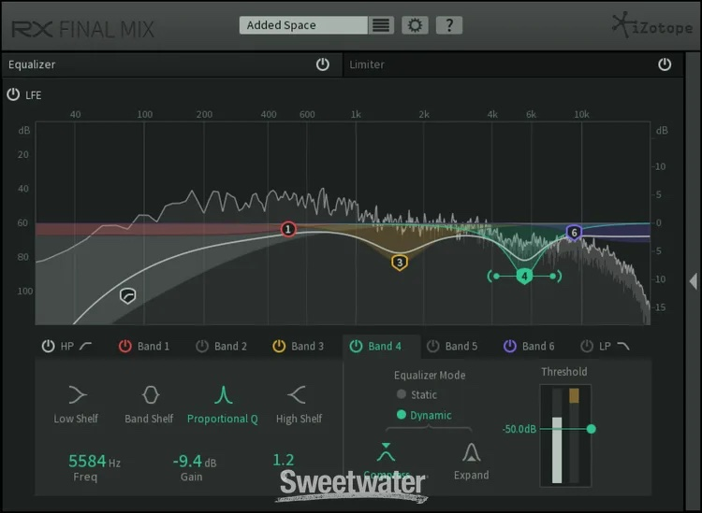Screen dimensions: 702x513
Task: Enable Band 2 power button
Action: (202, 347)
